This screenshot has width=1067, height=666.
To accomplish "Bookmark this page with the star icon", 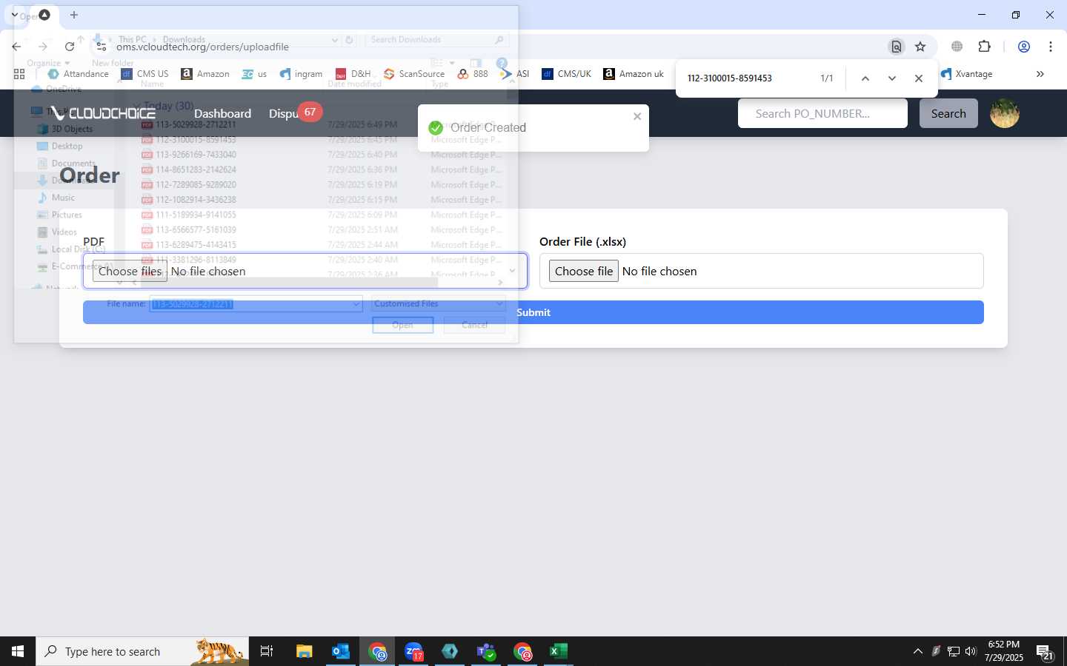I will tap(920, 47).
